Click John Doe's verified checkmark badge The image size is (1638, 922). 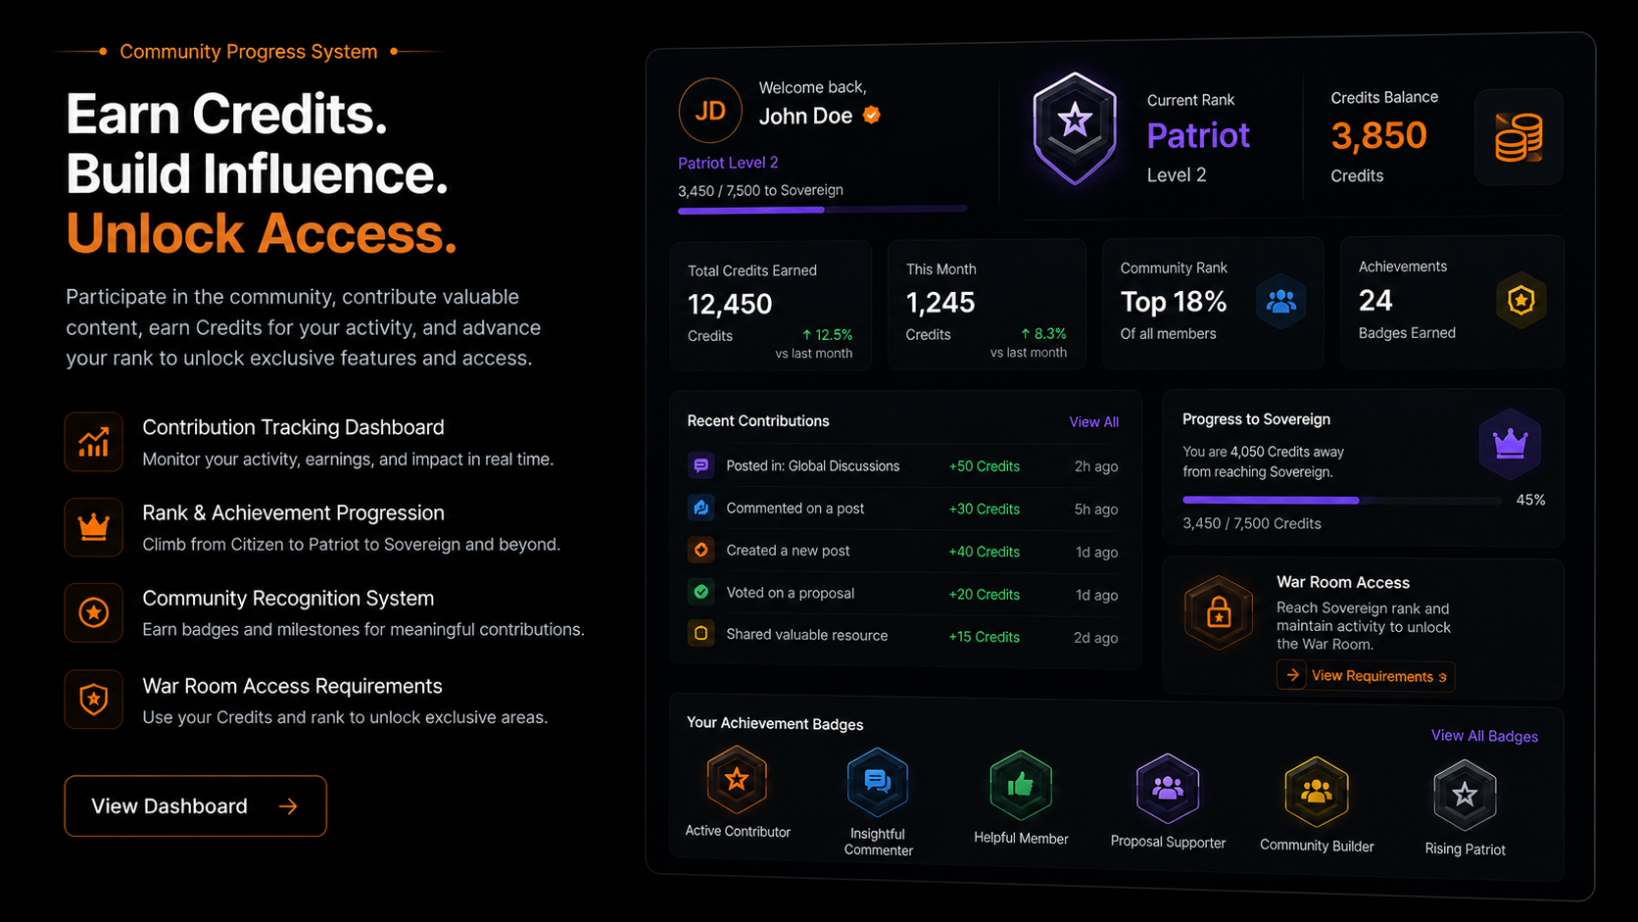point(871,116)
